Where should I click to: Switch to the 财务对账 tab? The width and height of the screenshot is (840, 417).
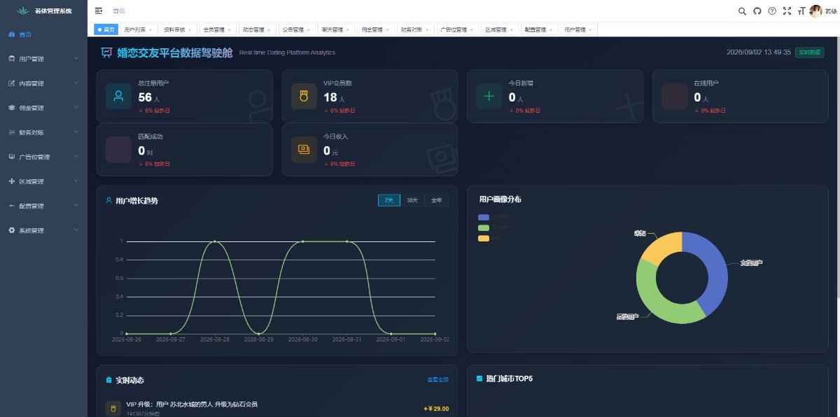coord(414,29)
